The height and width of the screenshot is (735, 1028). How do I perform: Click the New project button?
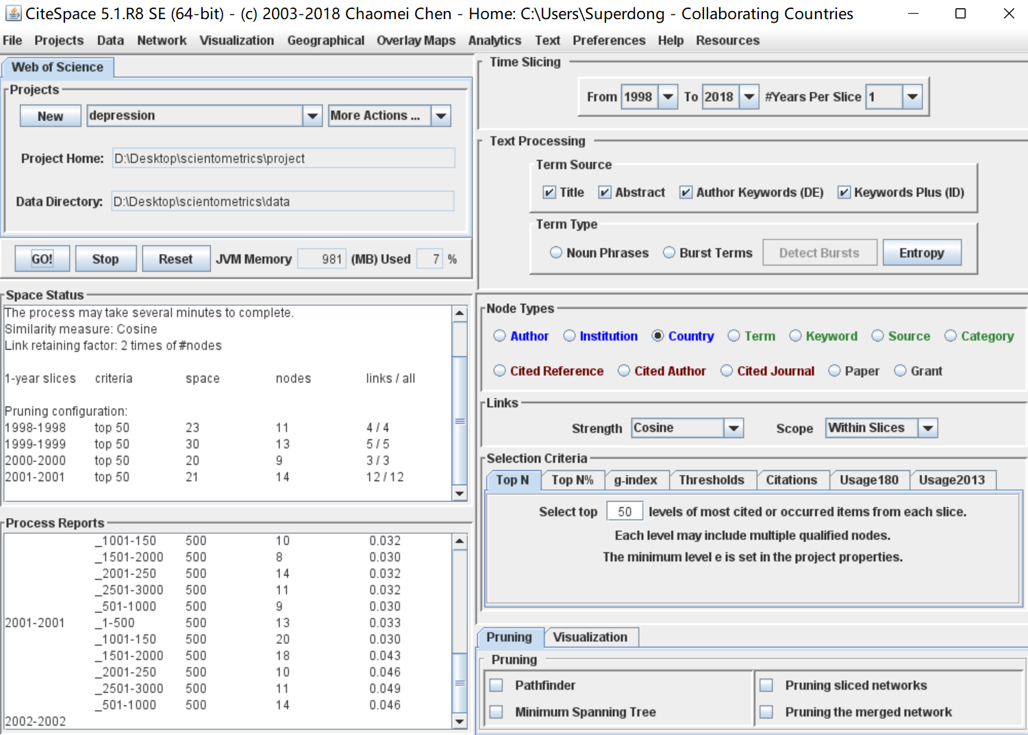pyautogui.click(x=51, y=116)
